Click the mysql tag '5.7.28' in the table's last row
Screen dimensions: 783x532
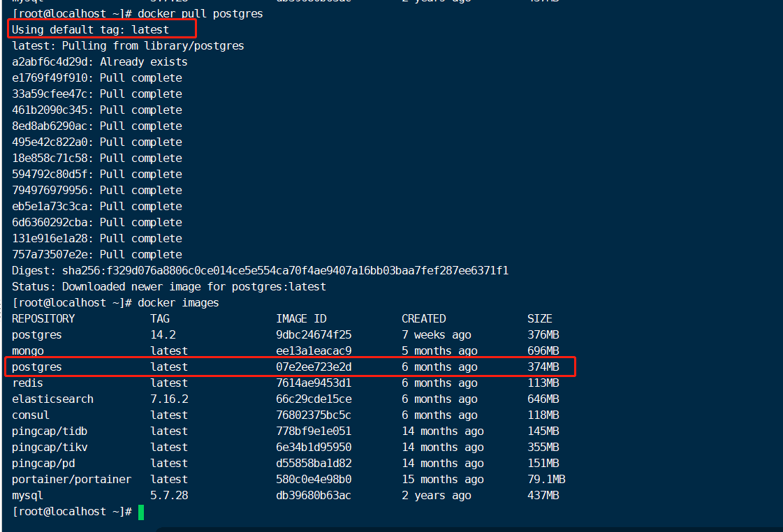pyautogui.click(x=169, y=496)
